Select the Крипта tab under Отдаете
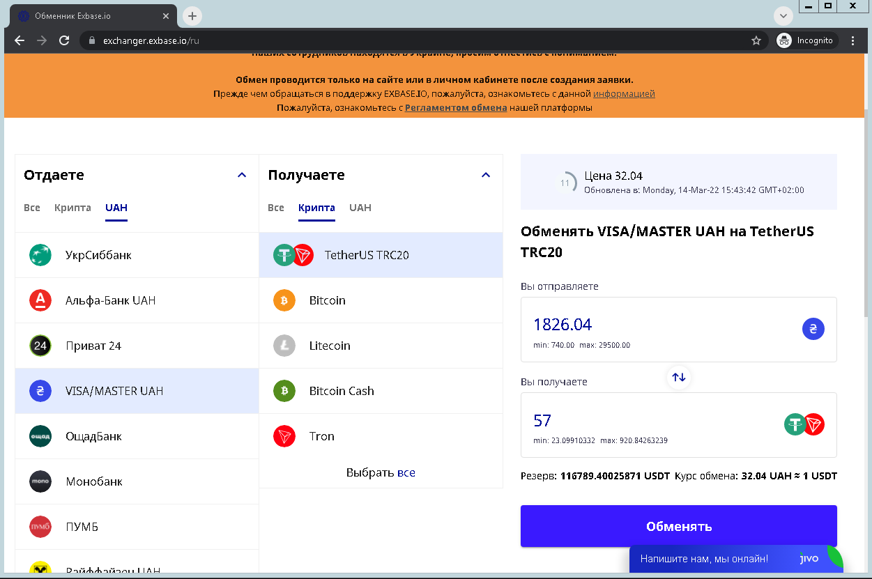The height and width of the screenshot is (579, 872). coord(72,208)
